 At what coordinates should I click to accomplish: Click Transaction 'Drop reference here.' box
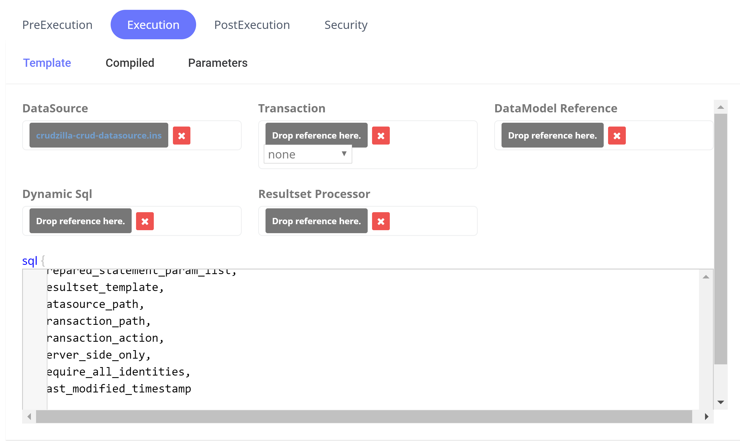[x=317, y=135]
